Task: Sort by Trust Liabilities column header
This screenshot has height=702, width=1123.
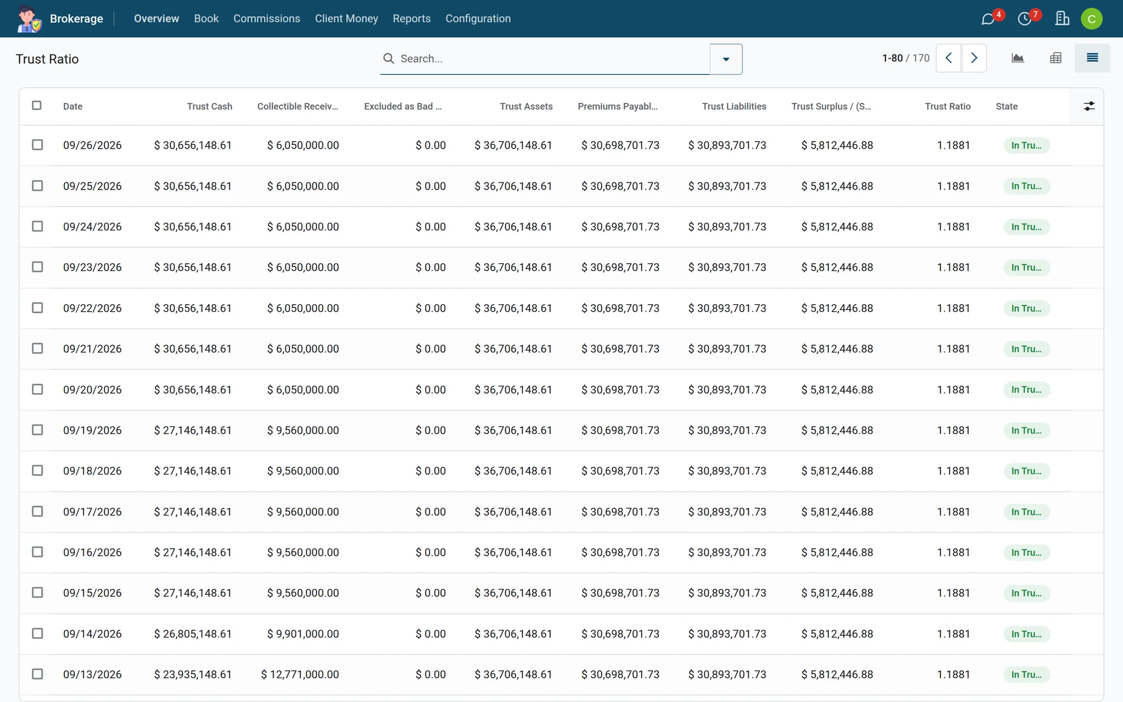Action: 734,106
